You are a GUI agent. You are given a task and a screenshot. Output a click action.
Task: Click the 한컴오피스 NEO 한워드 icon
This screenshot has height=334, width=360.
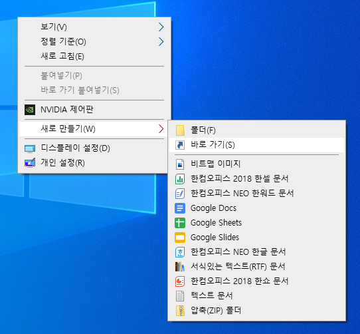click(x=180, y=194)
